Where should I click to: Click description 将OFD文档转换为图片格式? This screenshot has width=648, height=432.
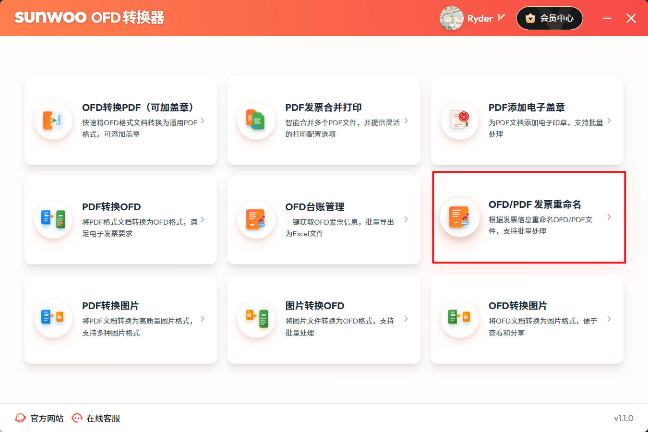click(543, 327)
